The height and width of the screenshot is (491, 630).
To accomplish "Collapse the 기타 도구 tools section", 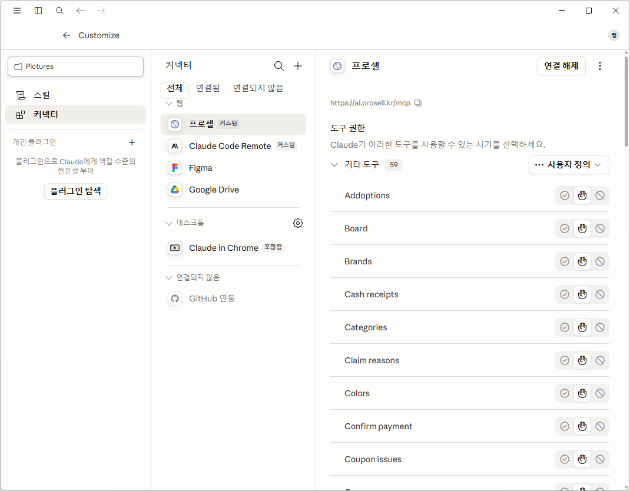I will 334,165.
